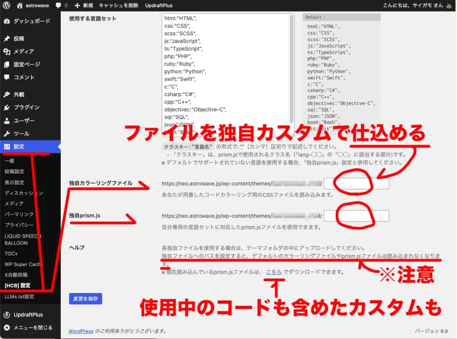
Task: Click the こちら download link
Action: [x=274, y=272]
